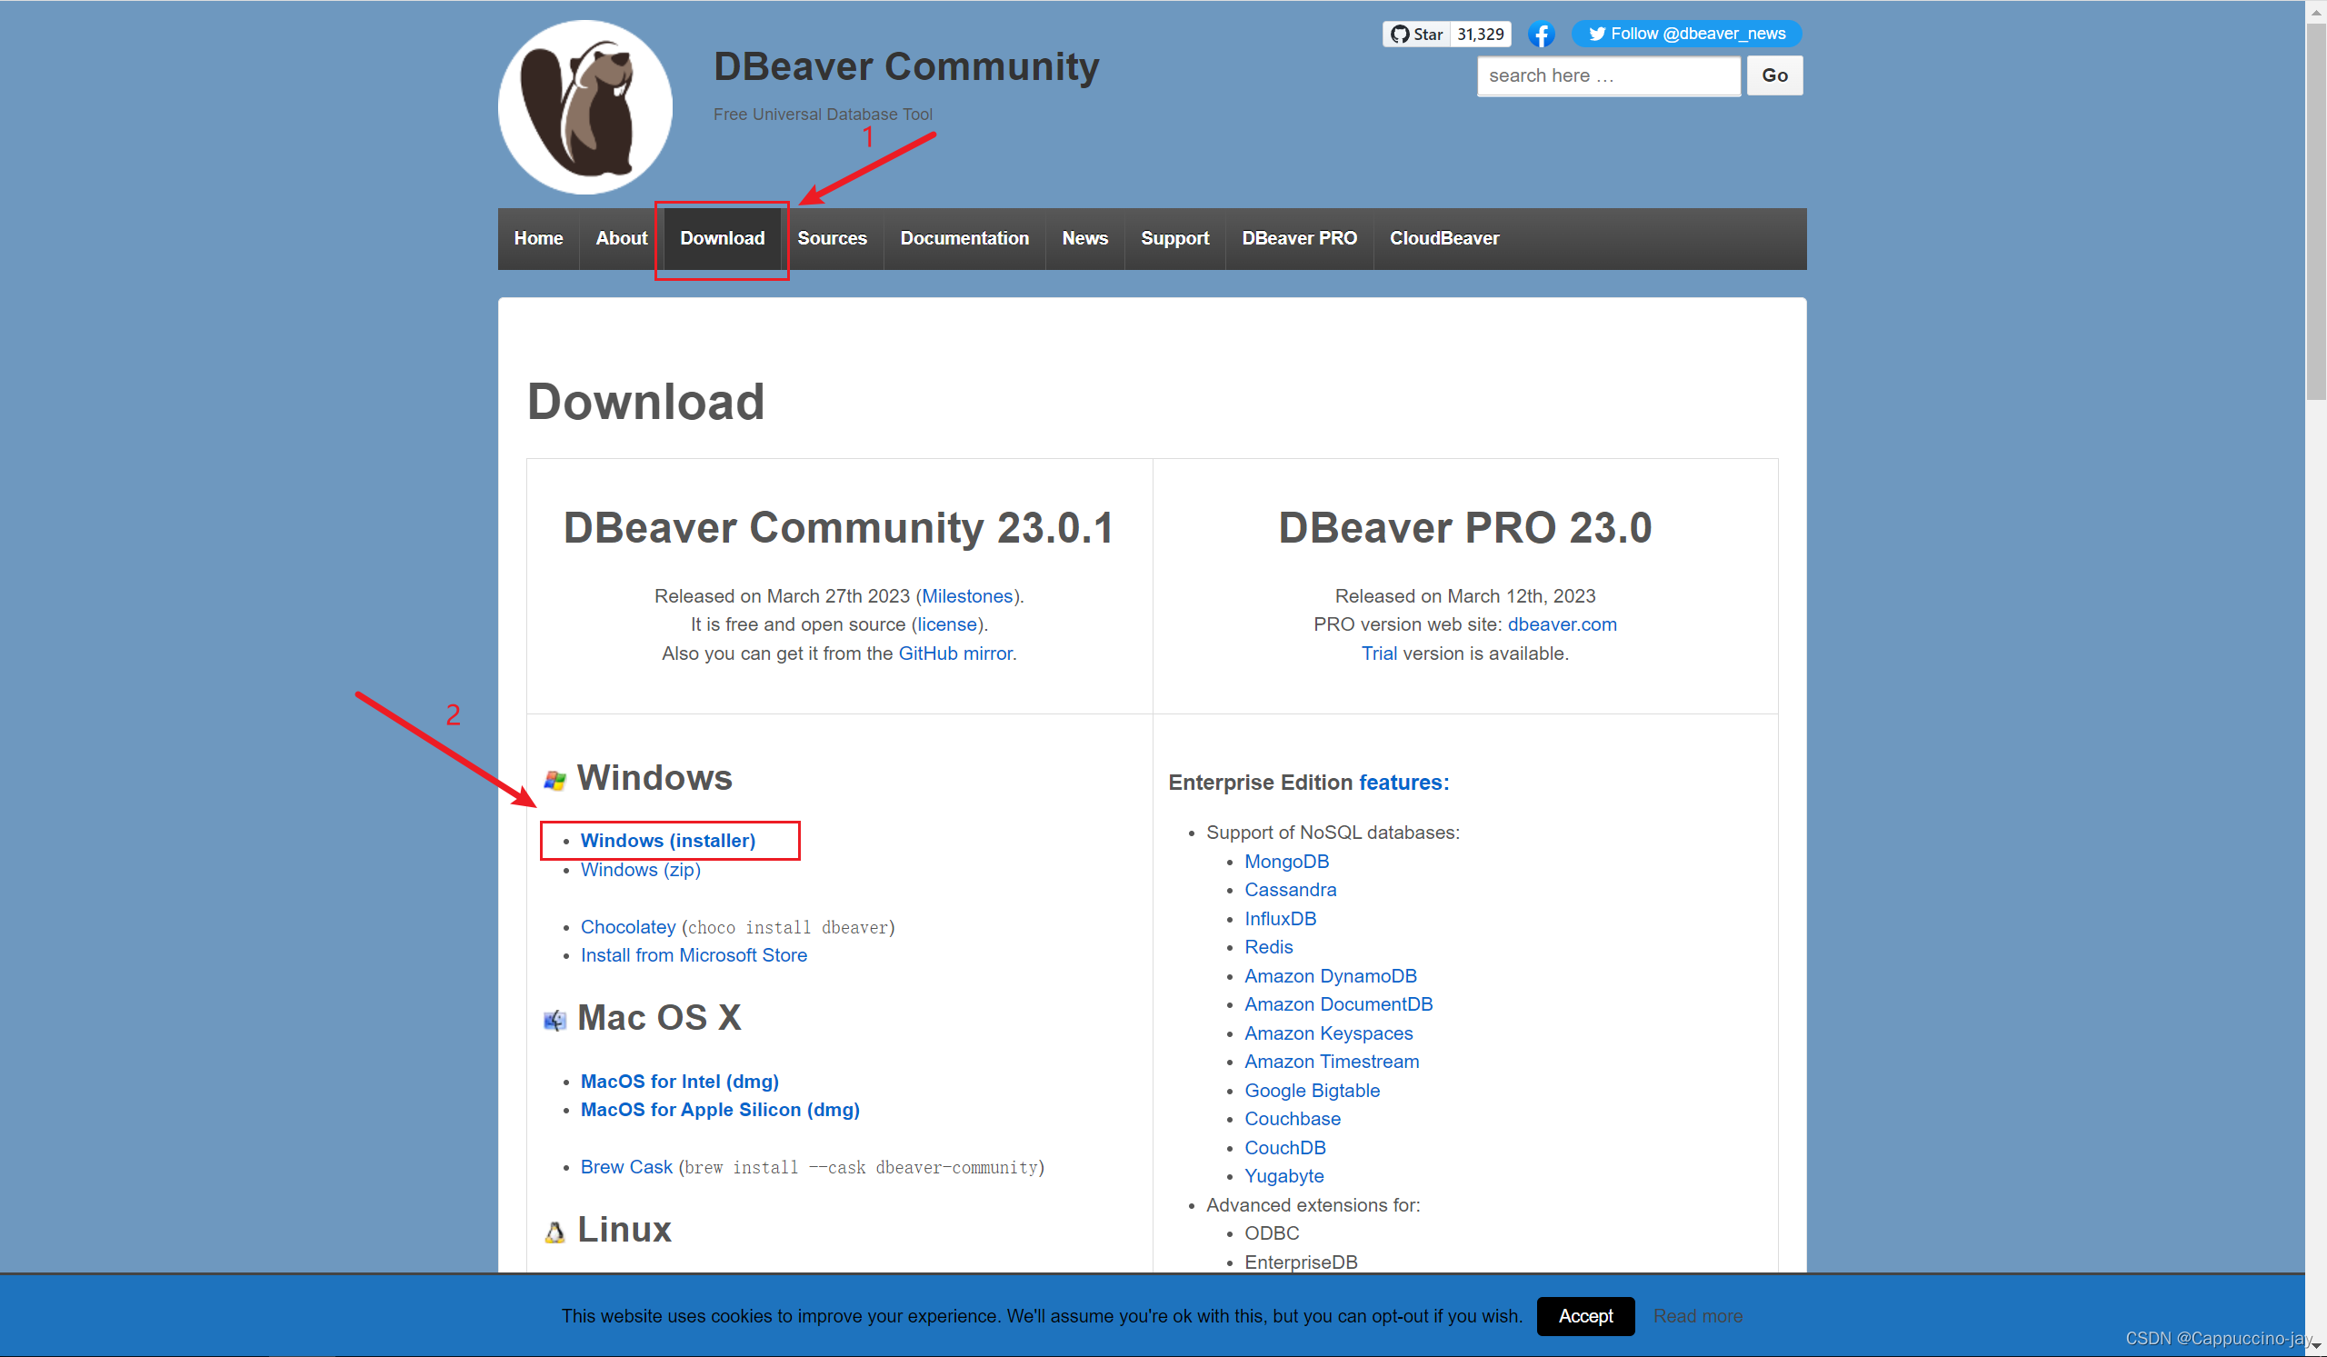2327x1357 pixels.
Task: Open the Amazon Timestream link
Action: (x=1332, y=1063)
